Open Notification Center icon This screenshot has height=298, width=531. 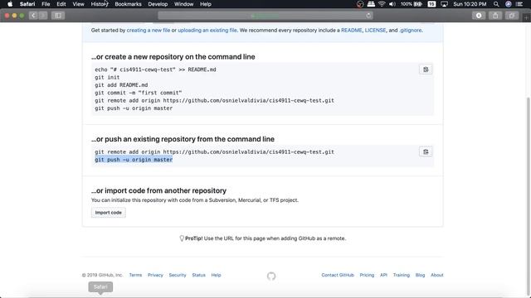pos(519,4)
